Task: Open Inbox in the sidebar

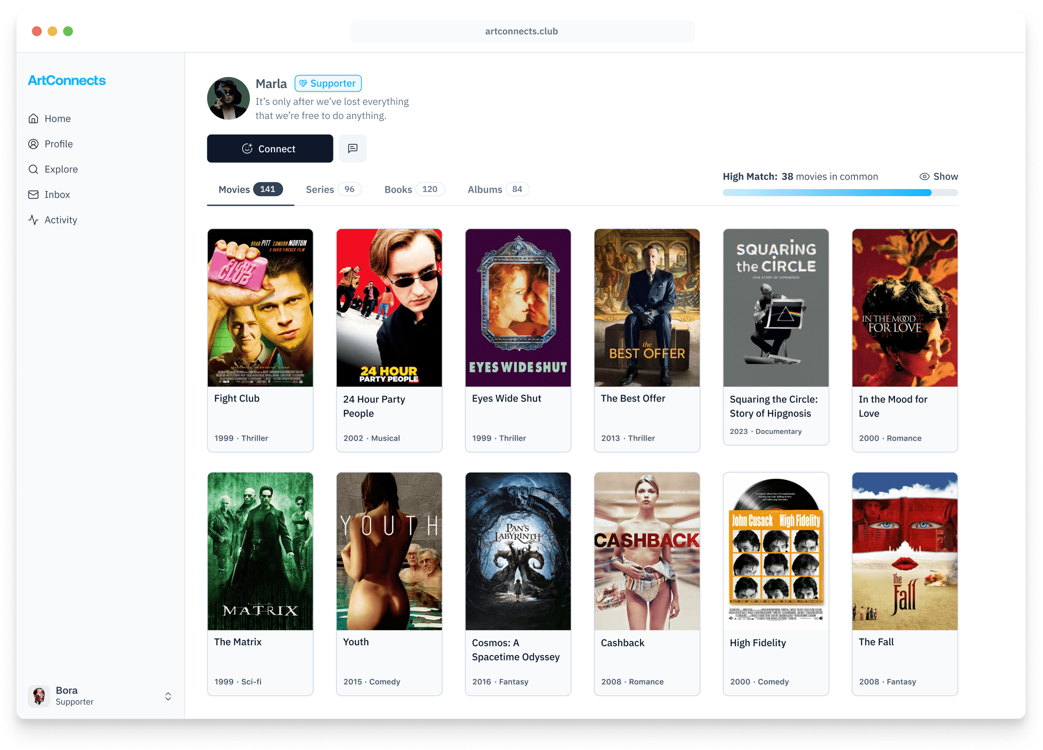Action: (x=49, y=195)
